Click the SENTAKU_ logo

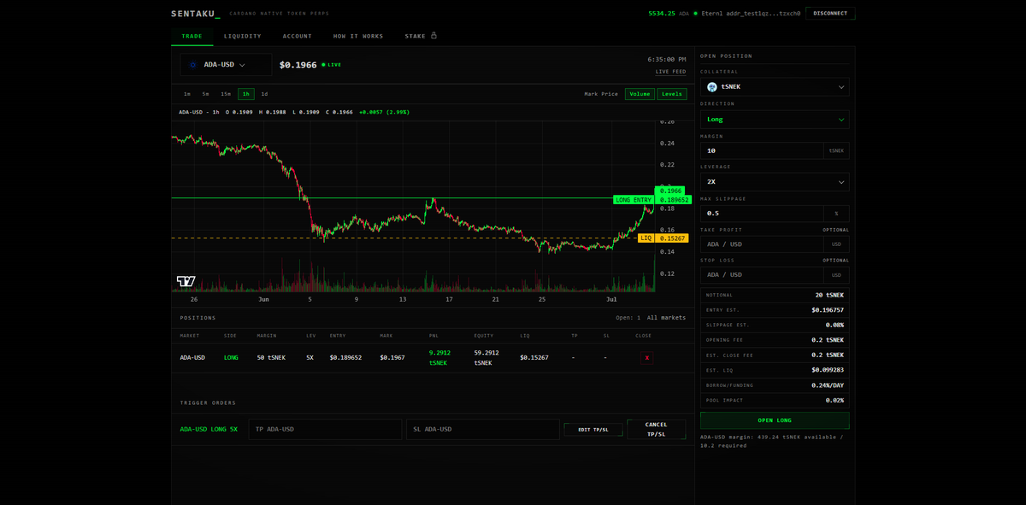196,14
